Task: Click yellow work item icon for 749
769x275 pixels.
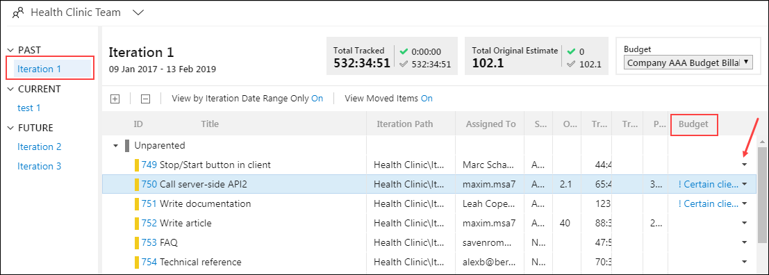Action: [138, 165]
